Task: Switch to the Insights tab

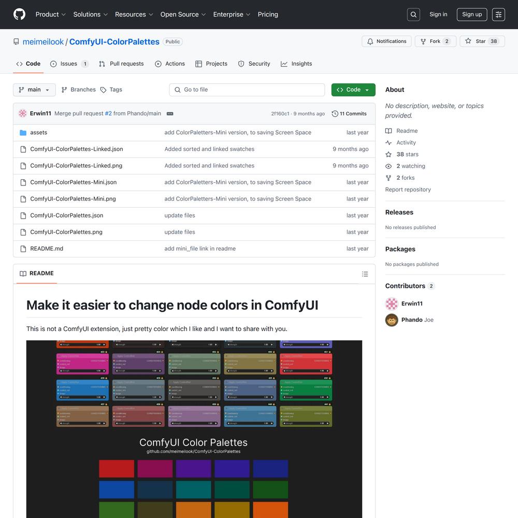Action: pos(296,64)
